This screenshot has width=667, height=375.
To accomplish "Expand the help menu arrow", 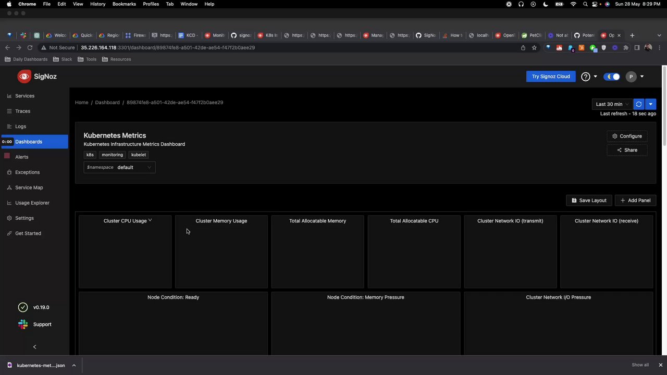I will click(x=595, y=77).
